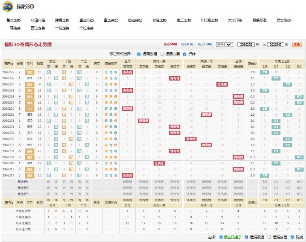Select 偶偶偶 in the 预选行1 row
The image size is (306, 242).
(238, 182)
